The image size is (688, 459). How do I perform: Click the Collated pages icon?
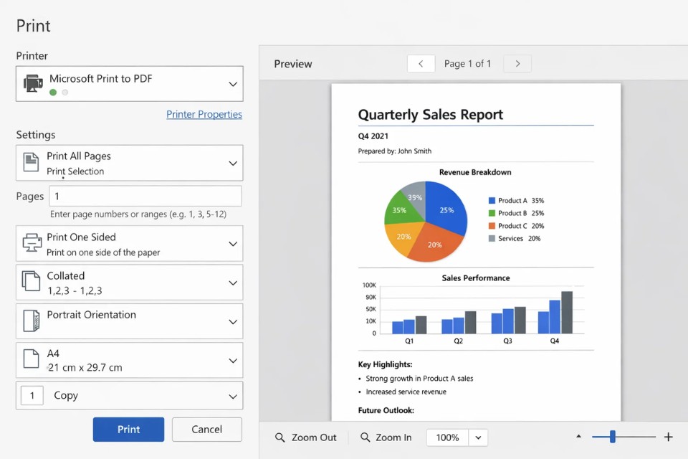point(29,282)
